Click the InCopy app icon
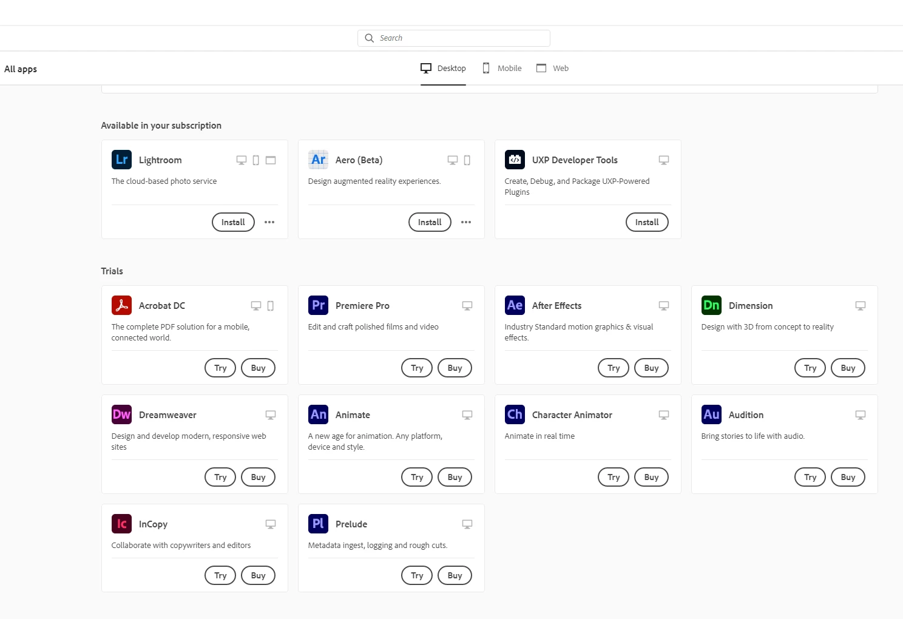Screen dimensions: 903x619 [x=121, y=524]
